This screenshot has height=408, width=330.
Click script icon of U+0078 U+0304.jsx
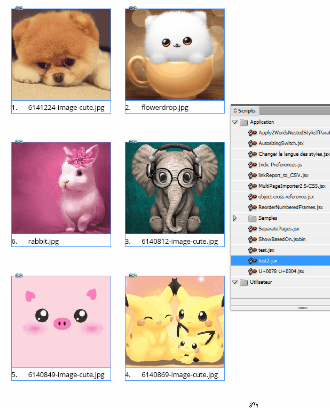coord(253,271)
